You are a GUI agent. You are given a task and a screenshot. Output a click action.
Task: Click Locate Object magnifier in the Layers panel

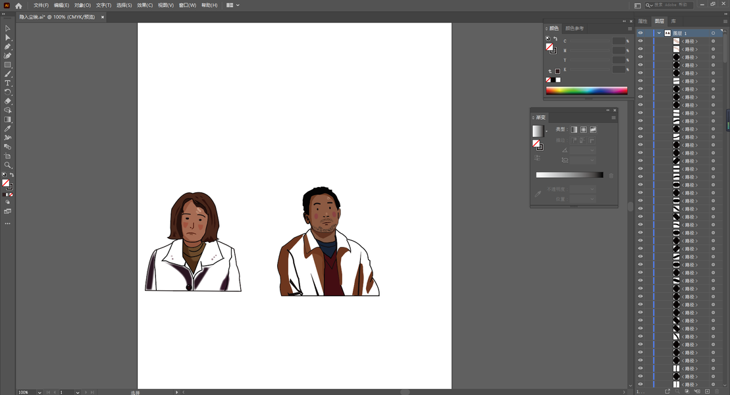click(677, 391)
